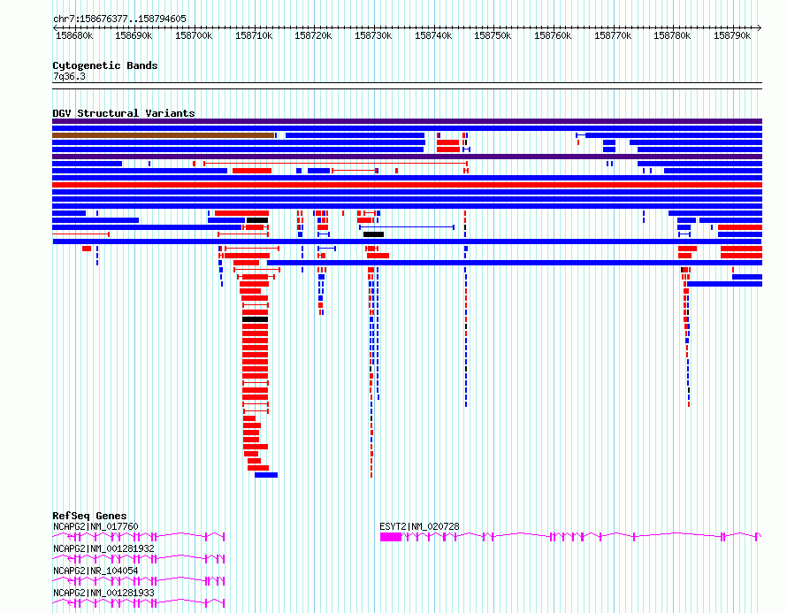This screenshot has width=787, height=613.
Task: Open the NCAPG2|NR_104054 transcript label
Action: tap(96, 571)
